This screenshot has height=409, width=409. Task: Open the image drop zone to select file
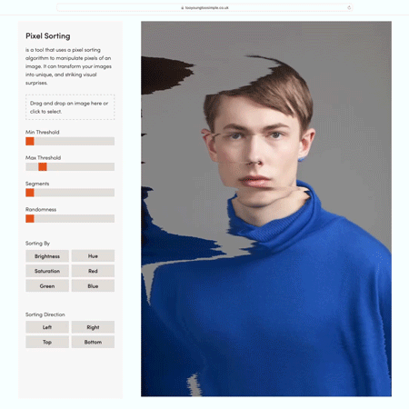point(70,107)
